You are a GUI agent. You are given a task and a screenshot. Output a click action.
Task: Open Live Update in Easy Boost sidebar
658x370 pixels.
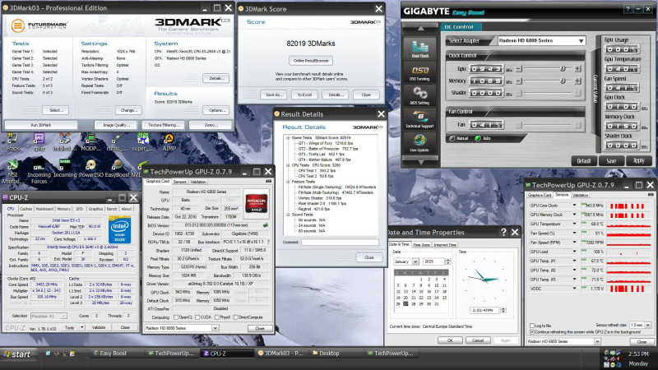420,143
